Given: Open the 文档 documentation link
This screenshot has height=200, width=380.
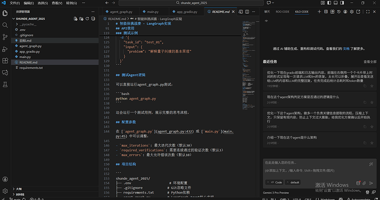Looking at the screenshot, I should pos(346,48).
